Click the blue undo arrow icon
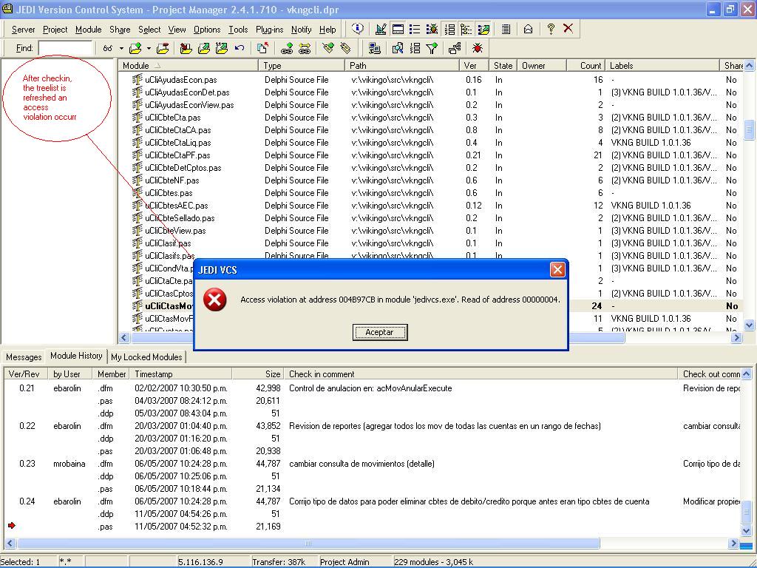Image resolution: width=757 pixels, height=568 pixels. click(x=240, y=48)
